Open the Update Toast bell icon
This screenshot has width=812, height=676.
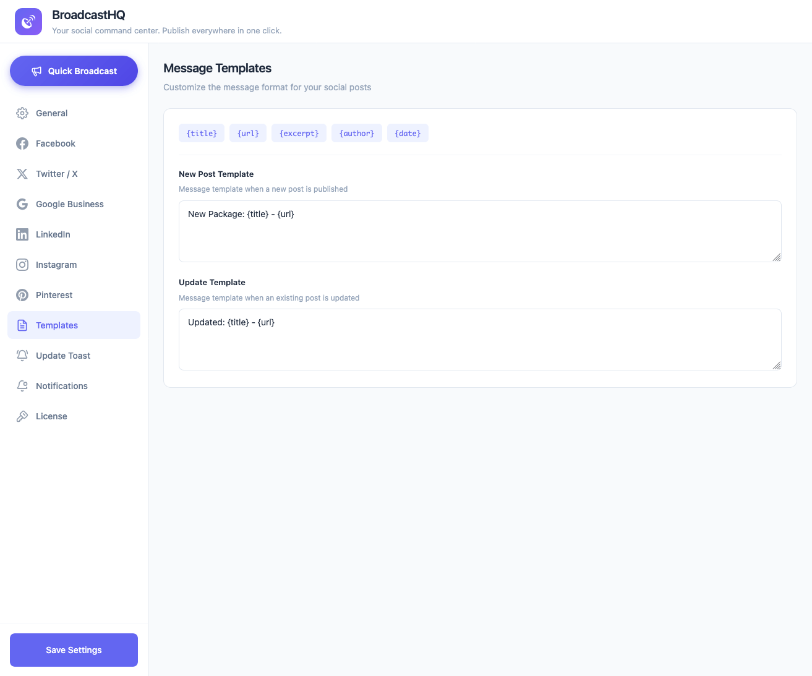[22, 356]
